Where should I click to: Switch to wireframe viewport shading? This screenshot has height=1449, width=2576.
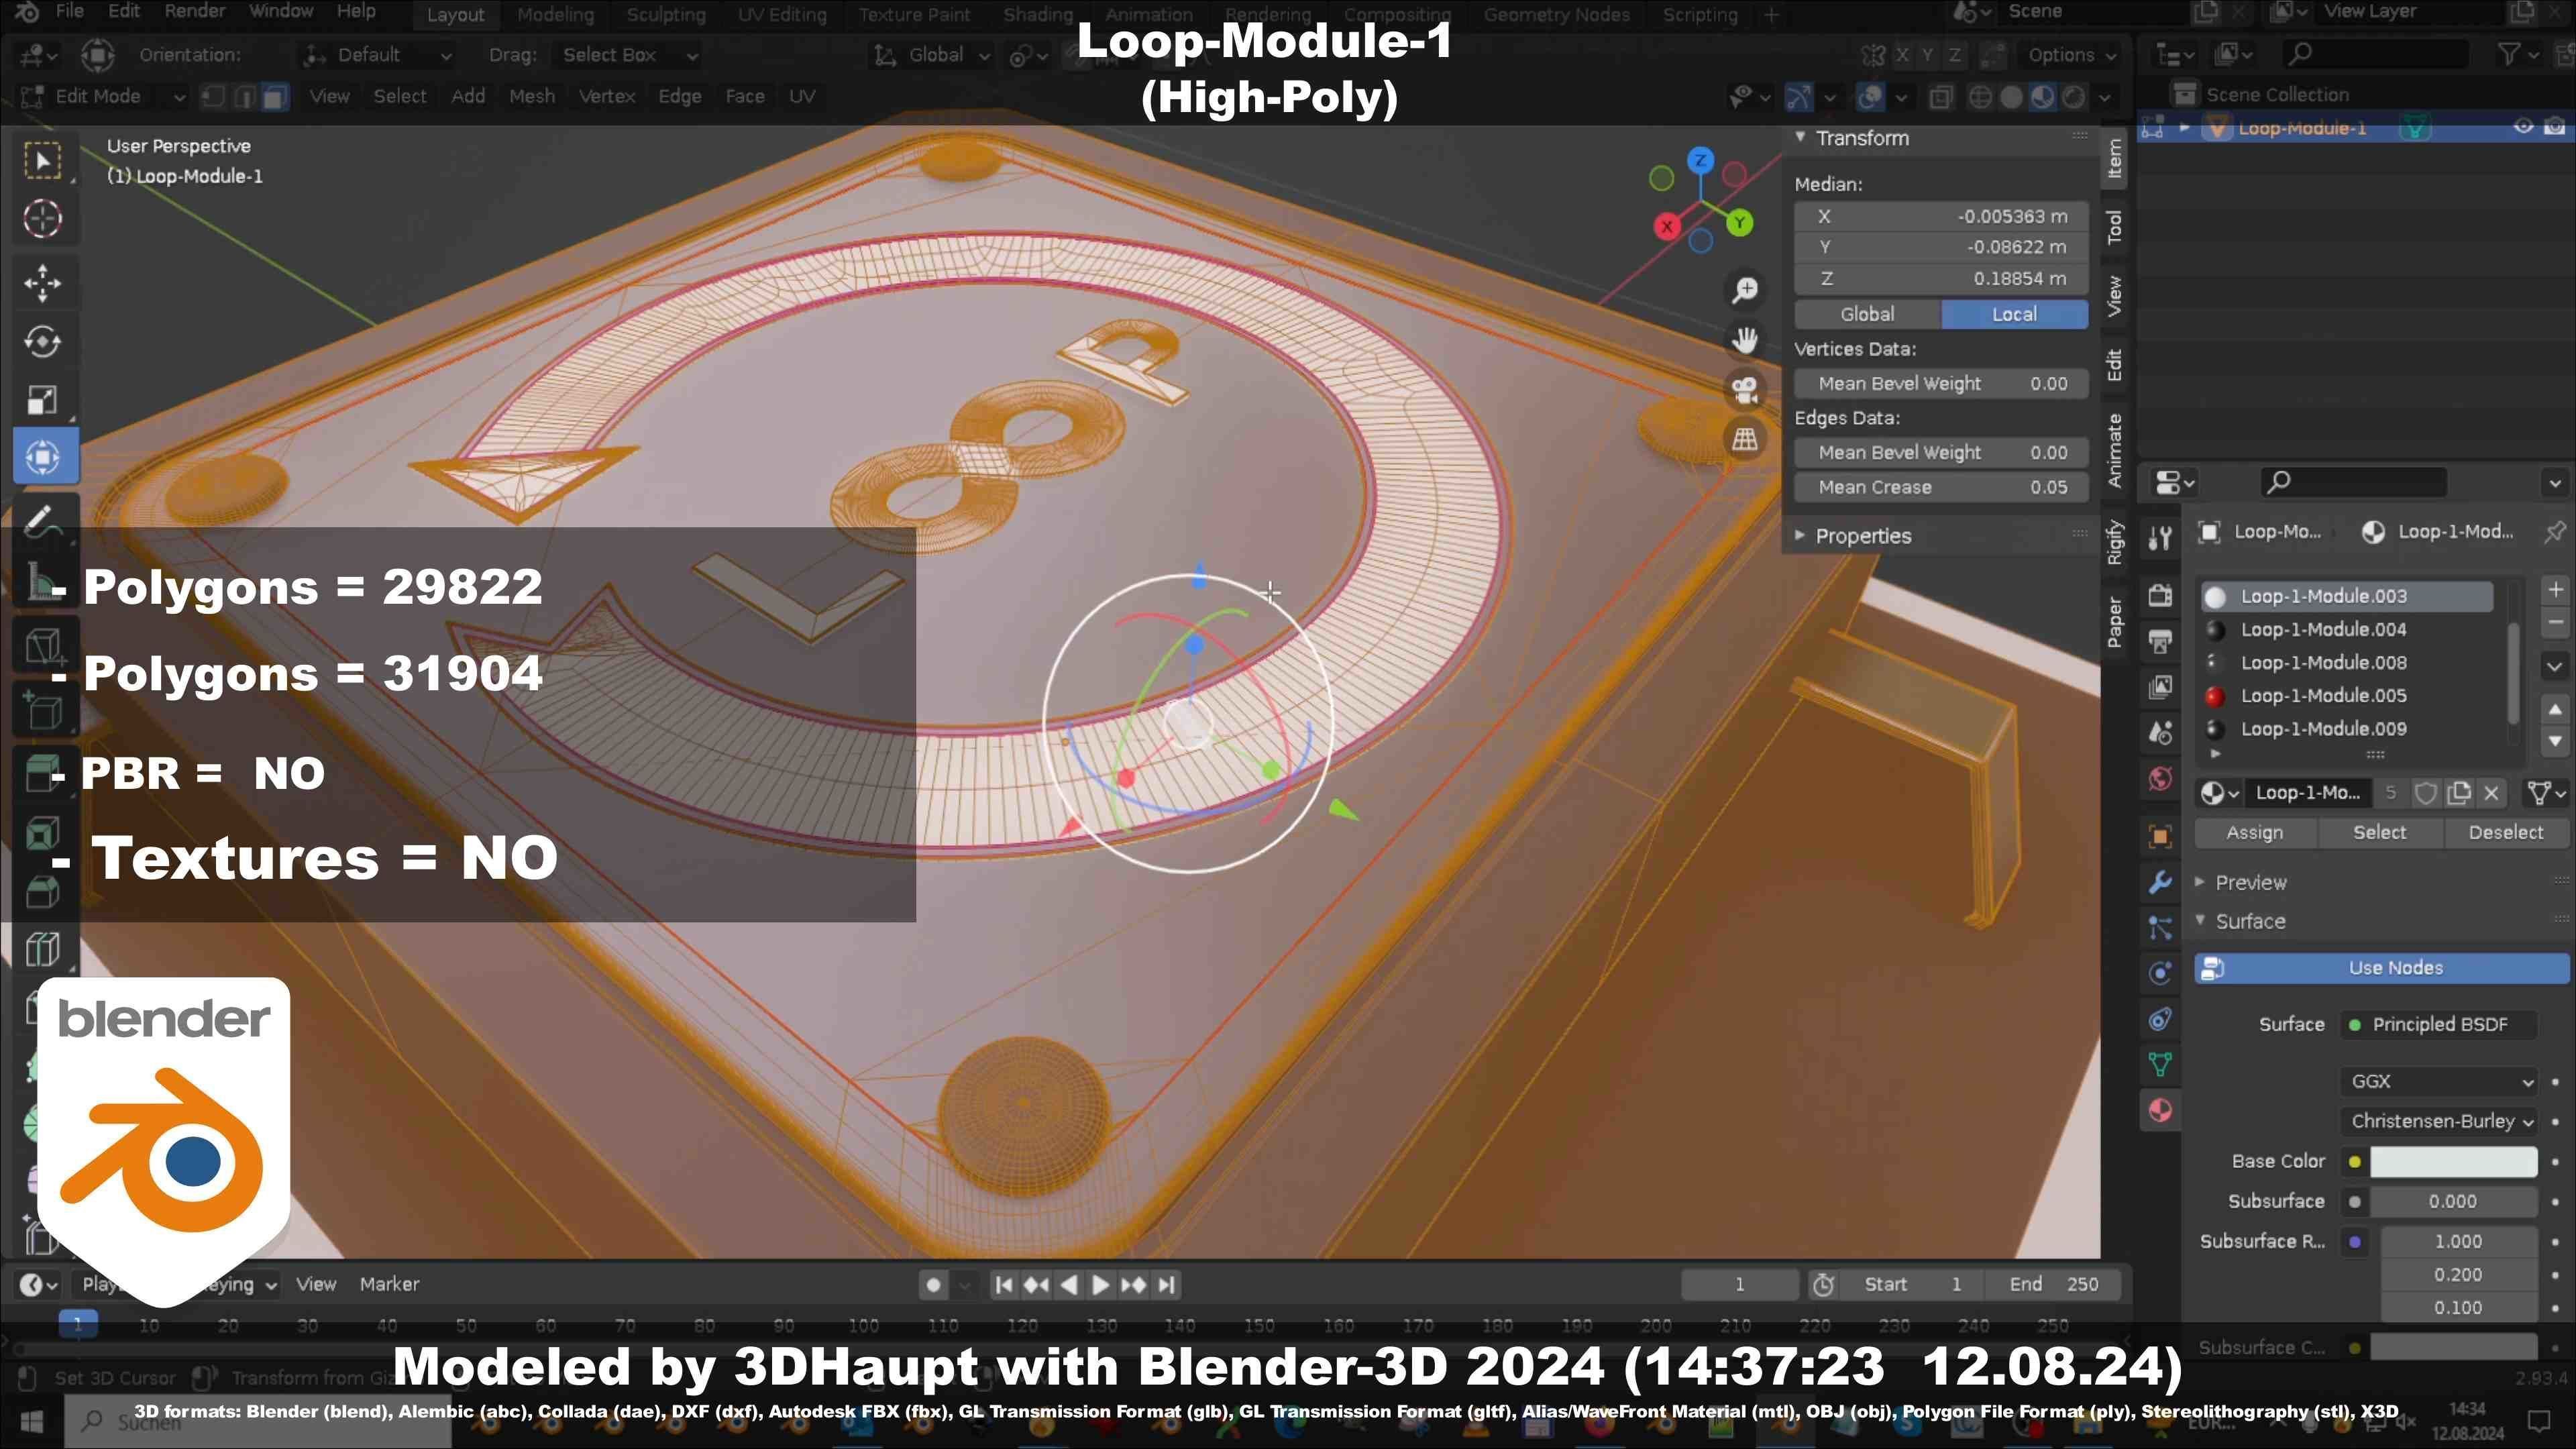tap(1980, 97)
